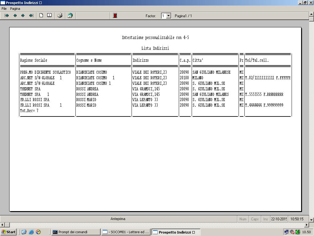Image resolution: width=314 pixels, height=236 pixels.
Task: Click the vertical scrollbar down arrow
Action: [312, 220]
